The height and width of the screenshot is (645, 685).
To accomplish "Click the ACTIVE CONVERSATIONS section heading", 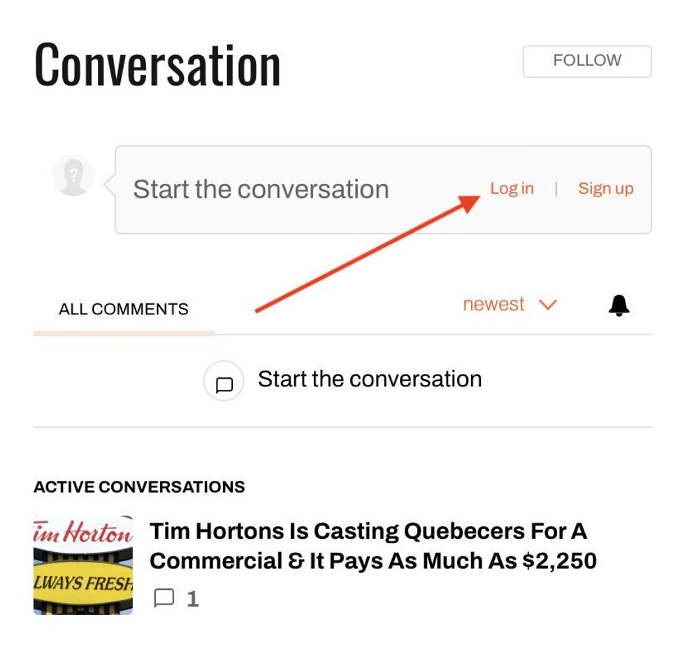I will click(139, 487).
